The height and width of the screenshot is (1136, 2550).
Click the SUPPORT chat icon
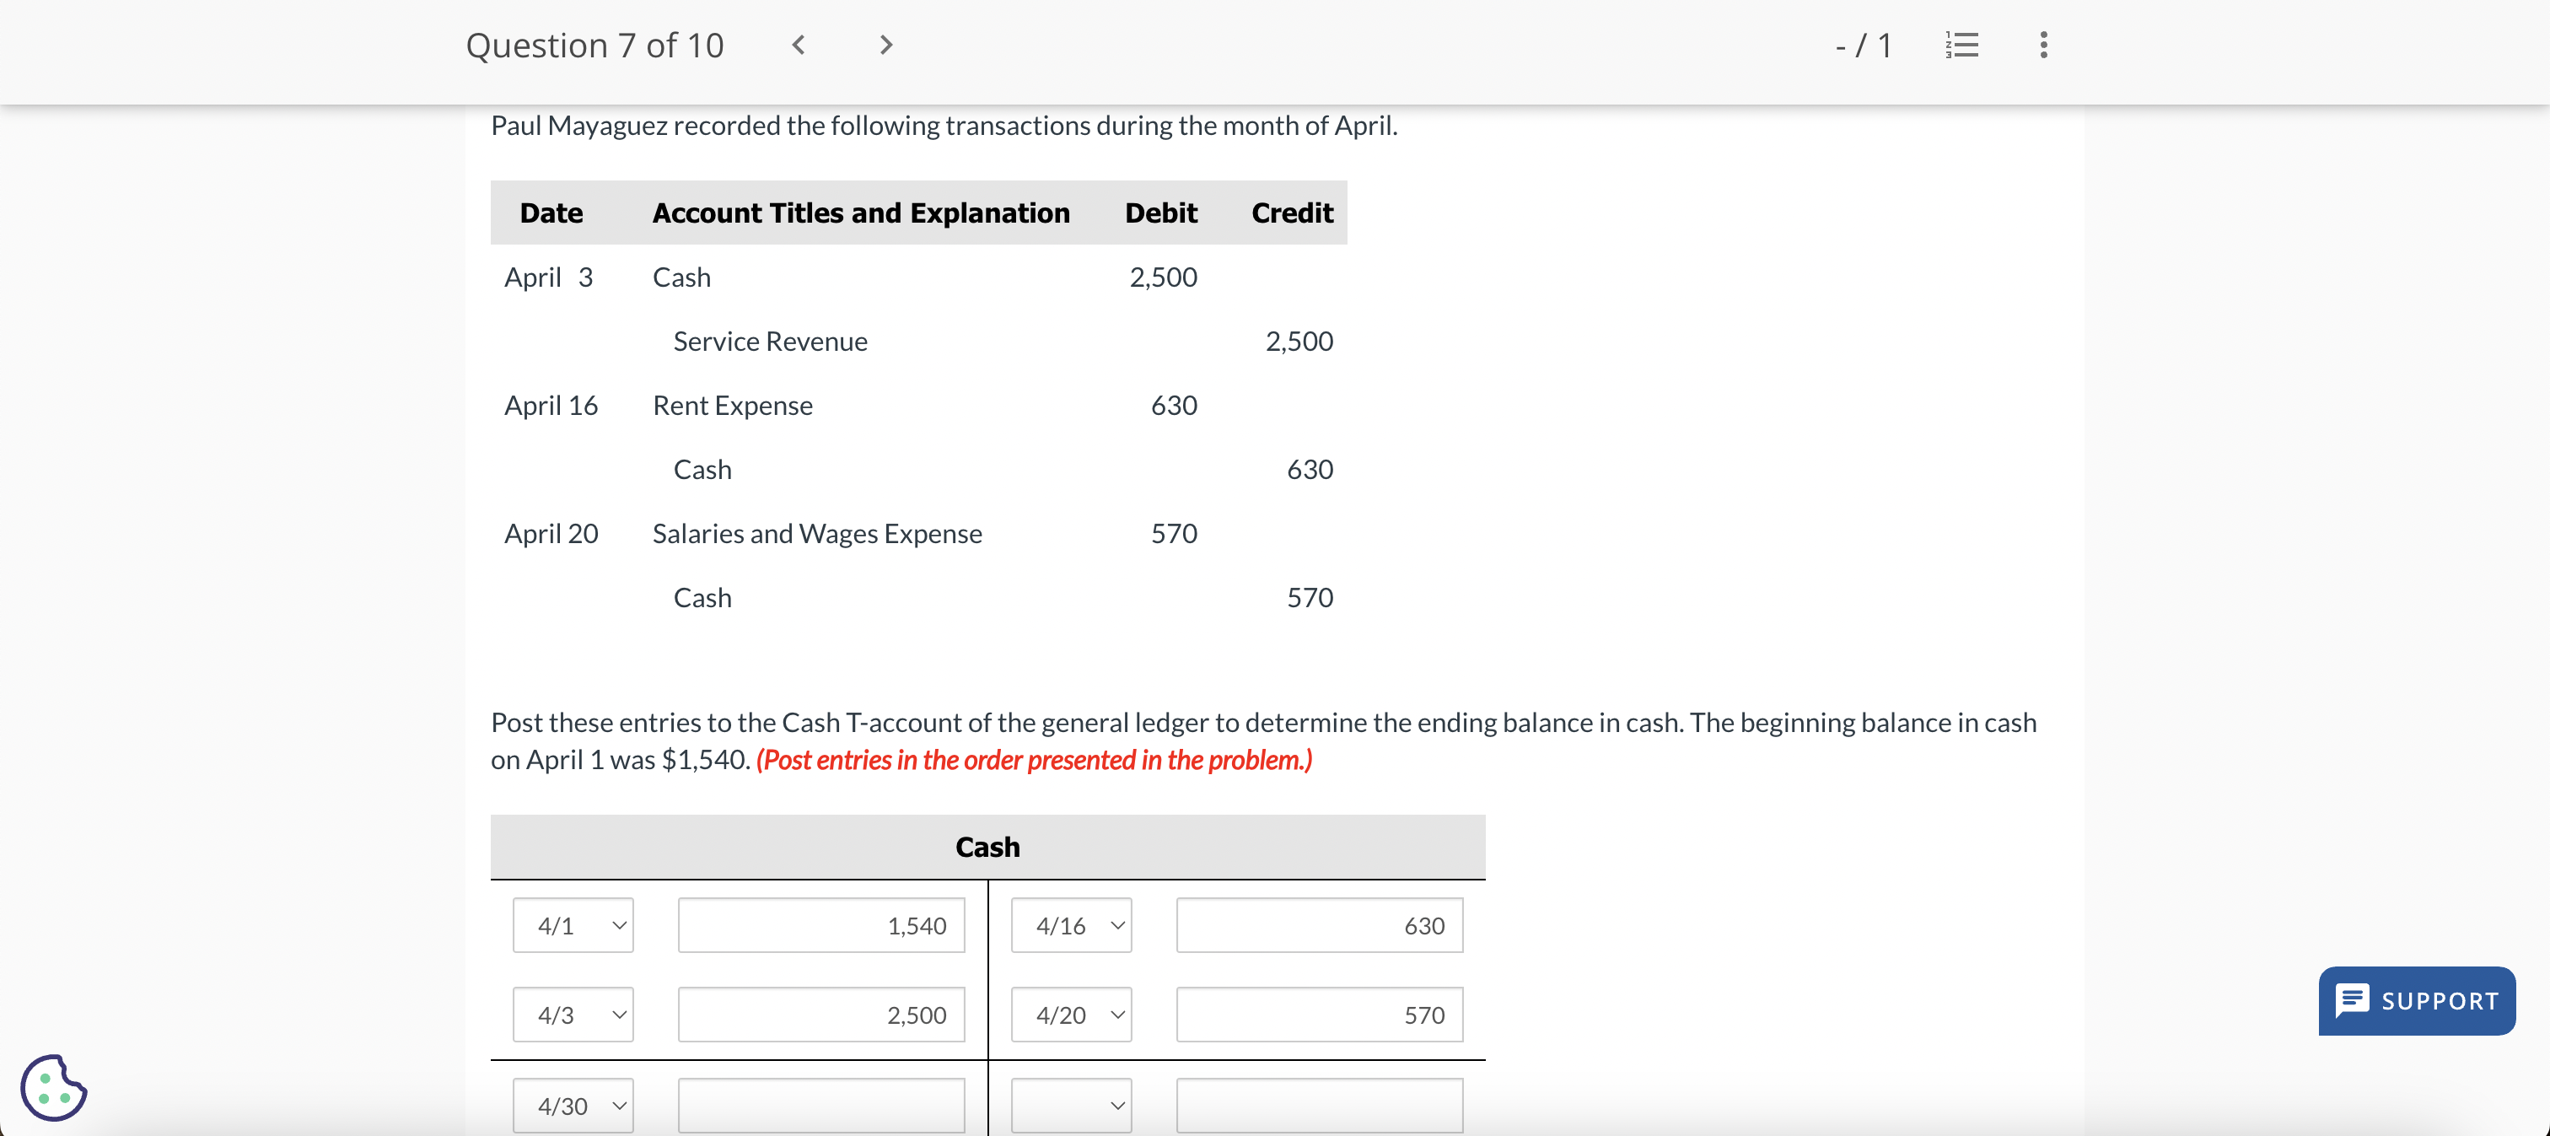pos(2354,1000)
